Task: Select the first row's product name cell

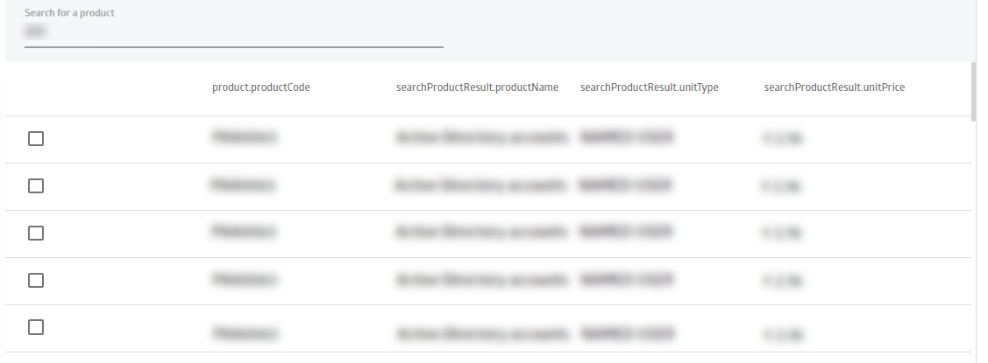Action: [481, 137]
